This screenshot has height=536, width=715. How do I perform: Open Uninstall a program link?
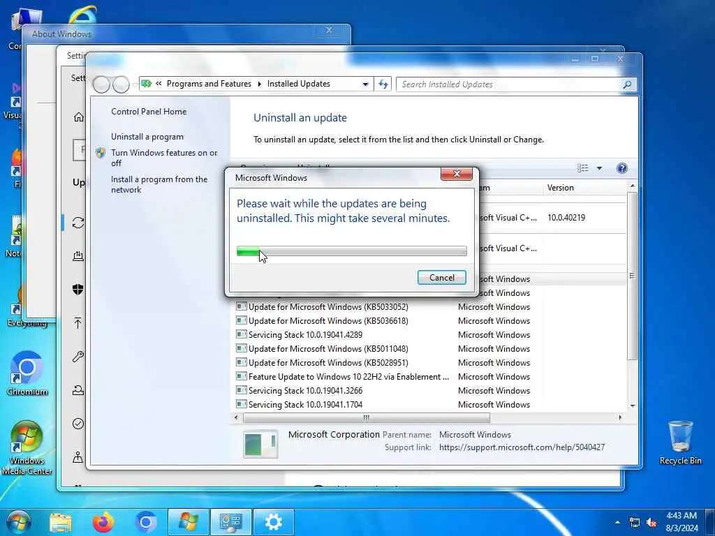click(147, 137)
